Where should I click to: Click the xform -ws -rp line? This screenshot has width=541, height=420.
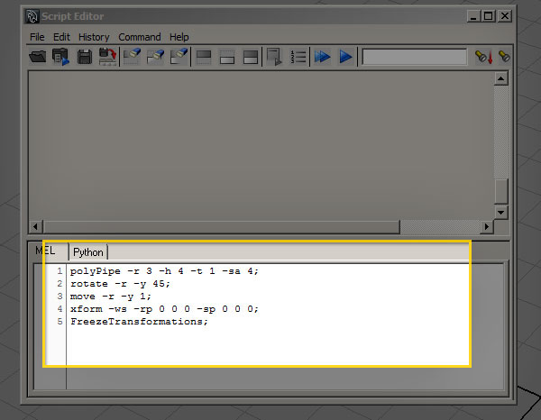click(164, 309)
